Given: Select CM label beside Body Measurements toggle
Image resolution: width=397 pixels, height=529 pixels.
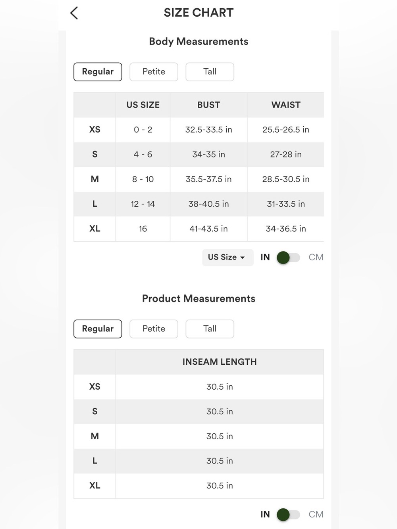Looking at the screenshot, I should click(x=316, y=258).
